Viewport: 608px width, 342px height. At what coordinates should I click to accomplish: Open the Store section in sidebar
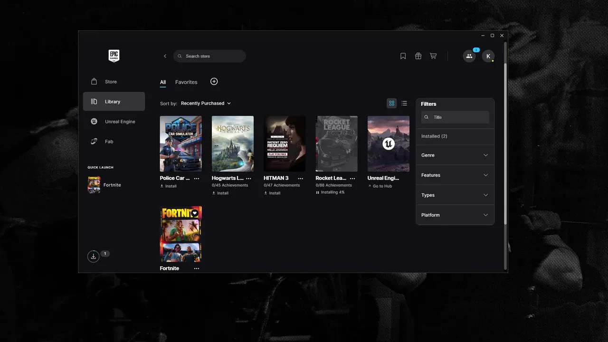tap(114, 82)
